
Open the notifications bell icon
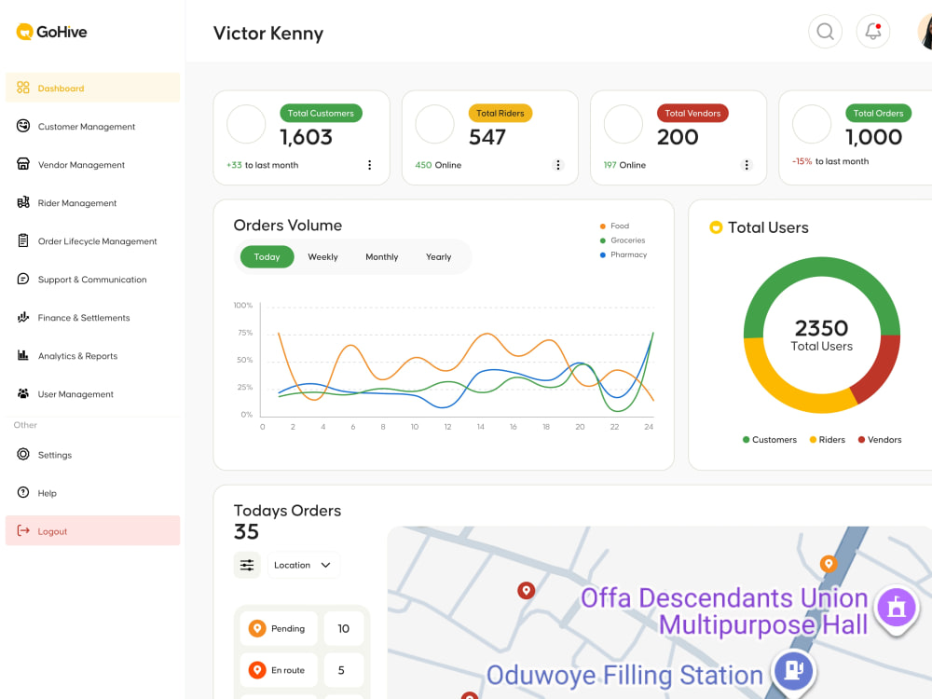[x=872, y=31]
